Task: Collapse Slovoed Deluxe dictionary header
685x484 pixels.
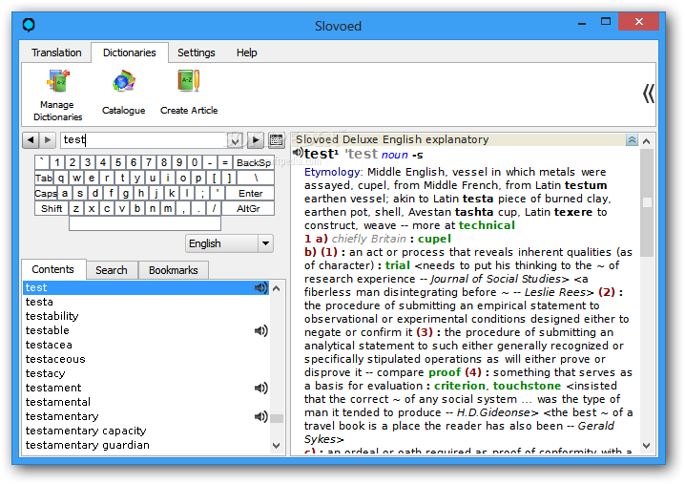Action: [632, 140]
